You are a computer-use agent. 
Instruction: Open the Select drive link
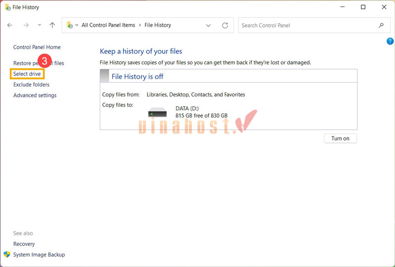(x=27, y=74)
